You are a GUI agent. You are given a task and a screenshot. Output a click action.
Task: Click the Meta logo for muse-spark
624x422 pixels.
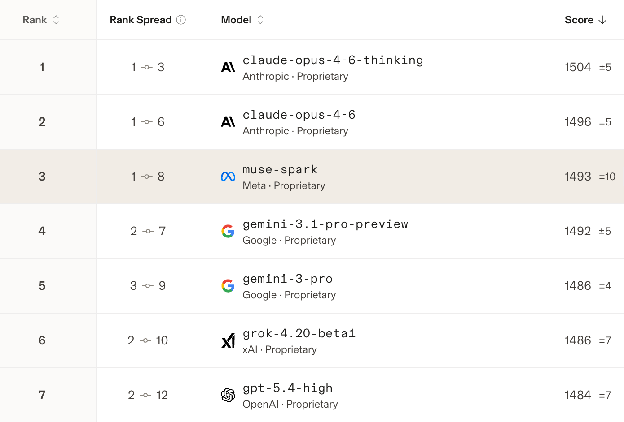pos(228,177)
